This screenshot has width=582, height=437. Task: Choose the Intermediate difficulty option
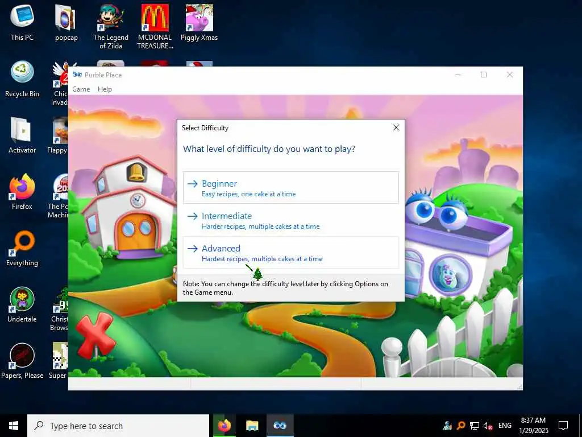tap(290, 220)
